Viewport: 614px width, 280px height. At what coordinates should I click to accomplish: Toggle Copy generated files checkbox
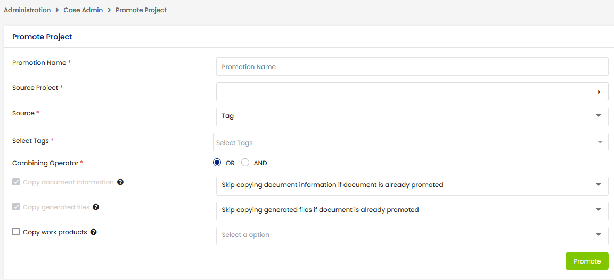click(16, 207)
